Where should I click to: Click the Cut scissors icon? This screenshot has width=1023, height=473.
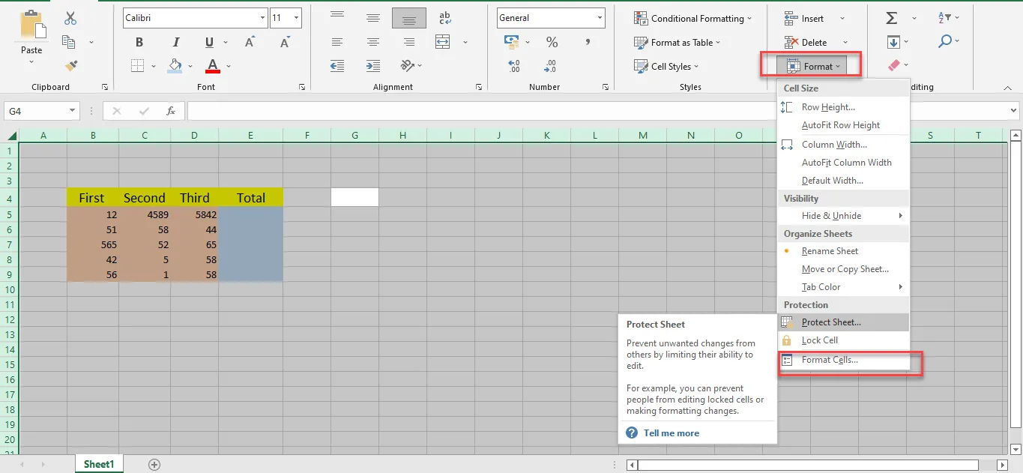tap(70, 19)
